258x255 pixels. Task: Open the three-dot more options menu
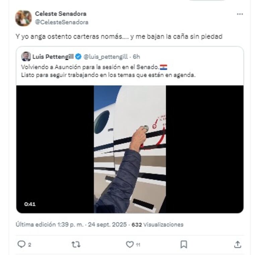click(240, 14)
